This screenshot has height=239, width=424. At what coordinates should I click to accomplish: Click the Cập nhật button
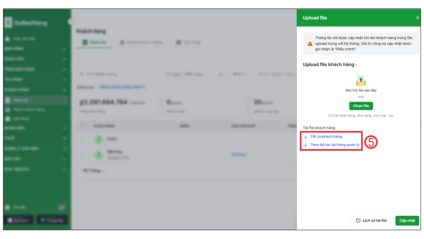(x=407, y=221)
